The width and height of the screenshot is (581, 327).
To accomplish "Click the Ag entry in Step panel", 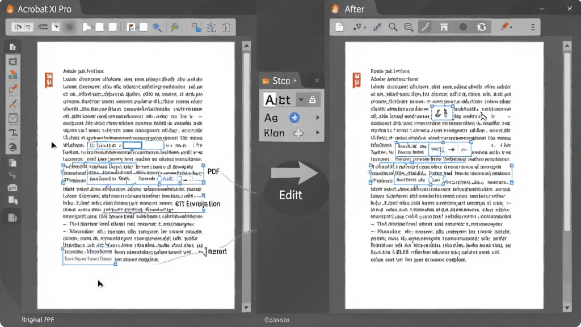I will [x=271, y=118].
